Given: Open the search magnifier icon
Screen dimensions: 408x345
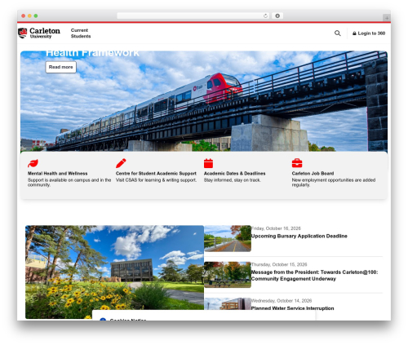Looking at the screenshot, I should [337, 33].
